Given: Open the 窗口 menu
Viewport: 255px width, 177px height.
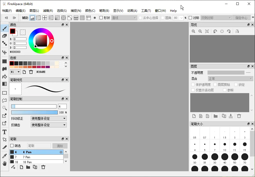Looking at the screenshot, I should click(160, 11).
